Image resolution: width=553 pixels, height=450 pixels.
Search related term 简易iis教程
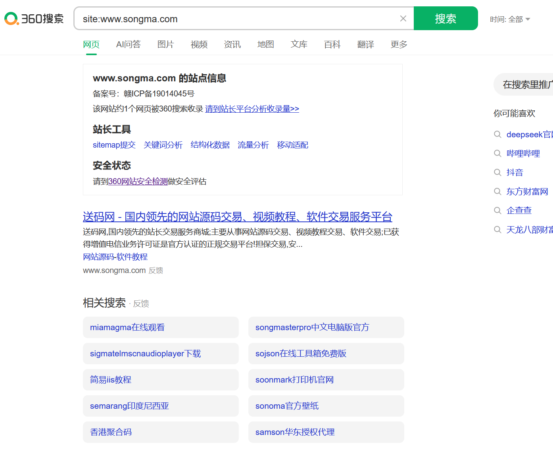(161, 380)
